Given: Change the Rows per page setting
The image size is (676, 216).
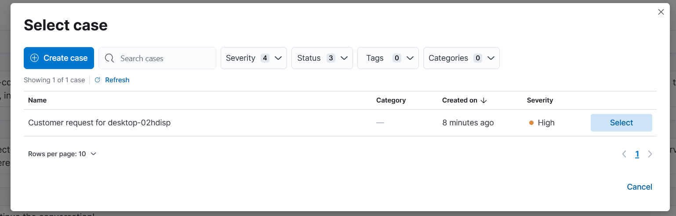Looking at the screenshot, I should (62, 154).
